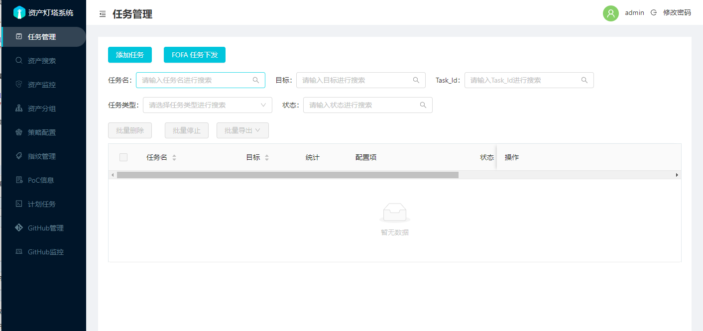Click 指纹管理 tag sidebar icon

19,156
